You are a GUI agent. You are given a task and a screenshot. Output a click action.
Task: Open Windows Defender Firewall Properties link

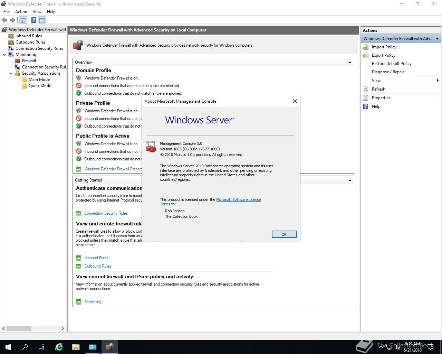click(x=113, y=169)
